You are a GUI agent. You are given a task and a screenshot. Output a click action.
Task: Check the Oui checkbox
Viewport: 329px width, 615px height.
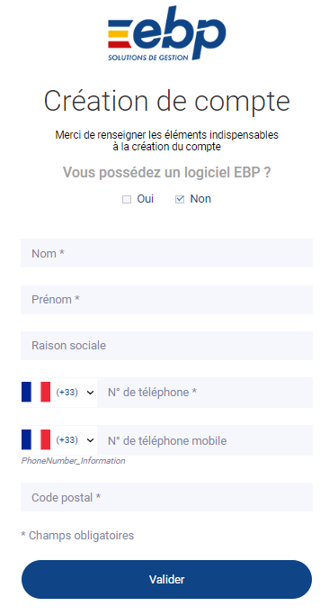point(127,199)
